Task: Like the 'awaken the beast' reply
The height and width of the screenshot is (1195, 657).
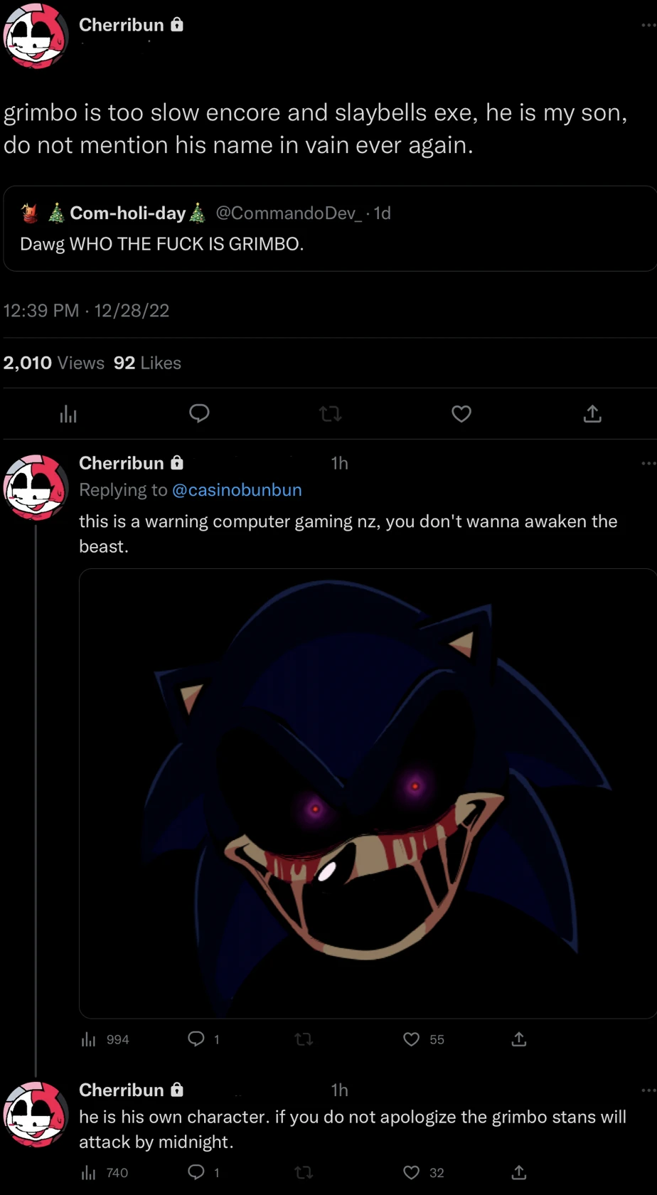Action: 411,1039
